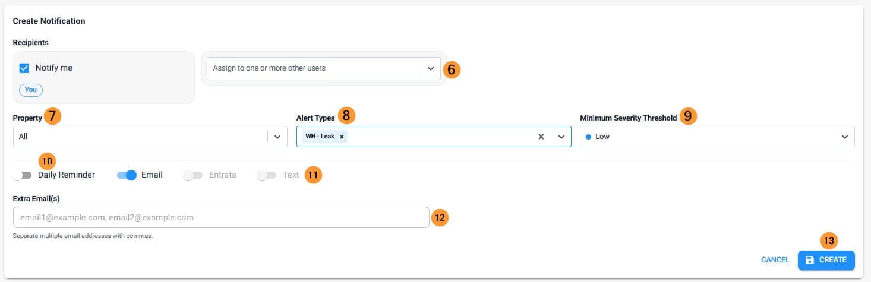Image resolution: width=871 pixels, height=282 pixels.
Task: Expand Minimum Severity Threshold dropdown
Action: (x=844, y=137)
